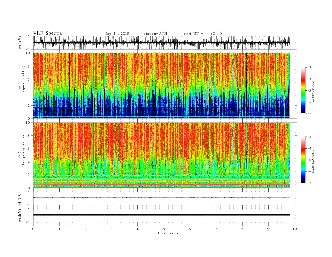Click the time axis tick label "7"
Image resolution: width=332 pixels, height=257 pixels.
tap(216, 229)
